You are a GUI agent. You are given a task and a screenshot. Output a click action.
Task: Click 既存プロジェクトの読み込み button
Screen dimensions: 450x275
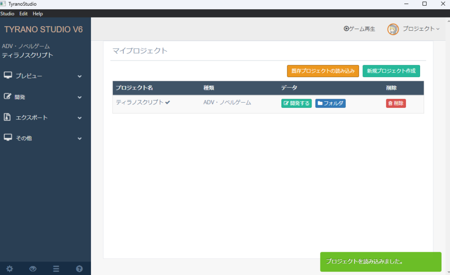(323, 71)
